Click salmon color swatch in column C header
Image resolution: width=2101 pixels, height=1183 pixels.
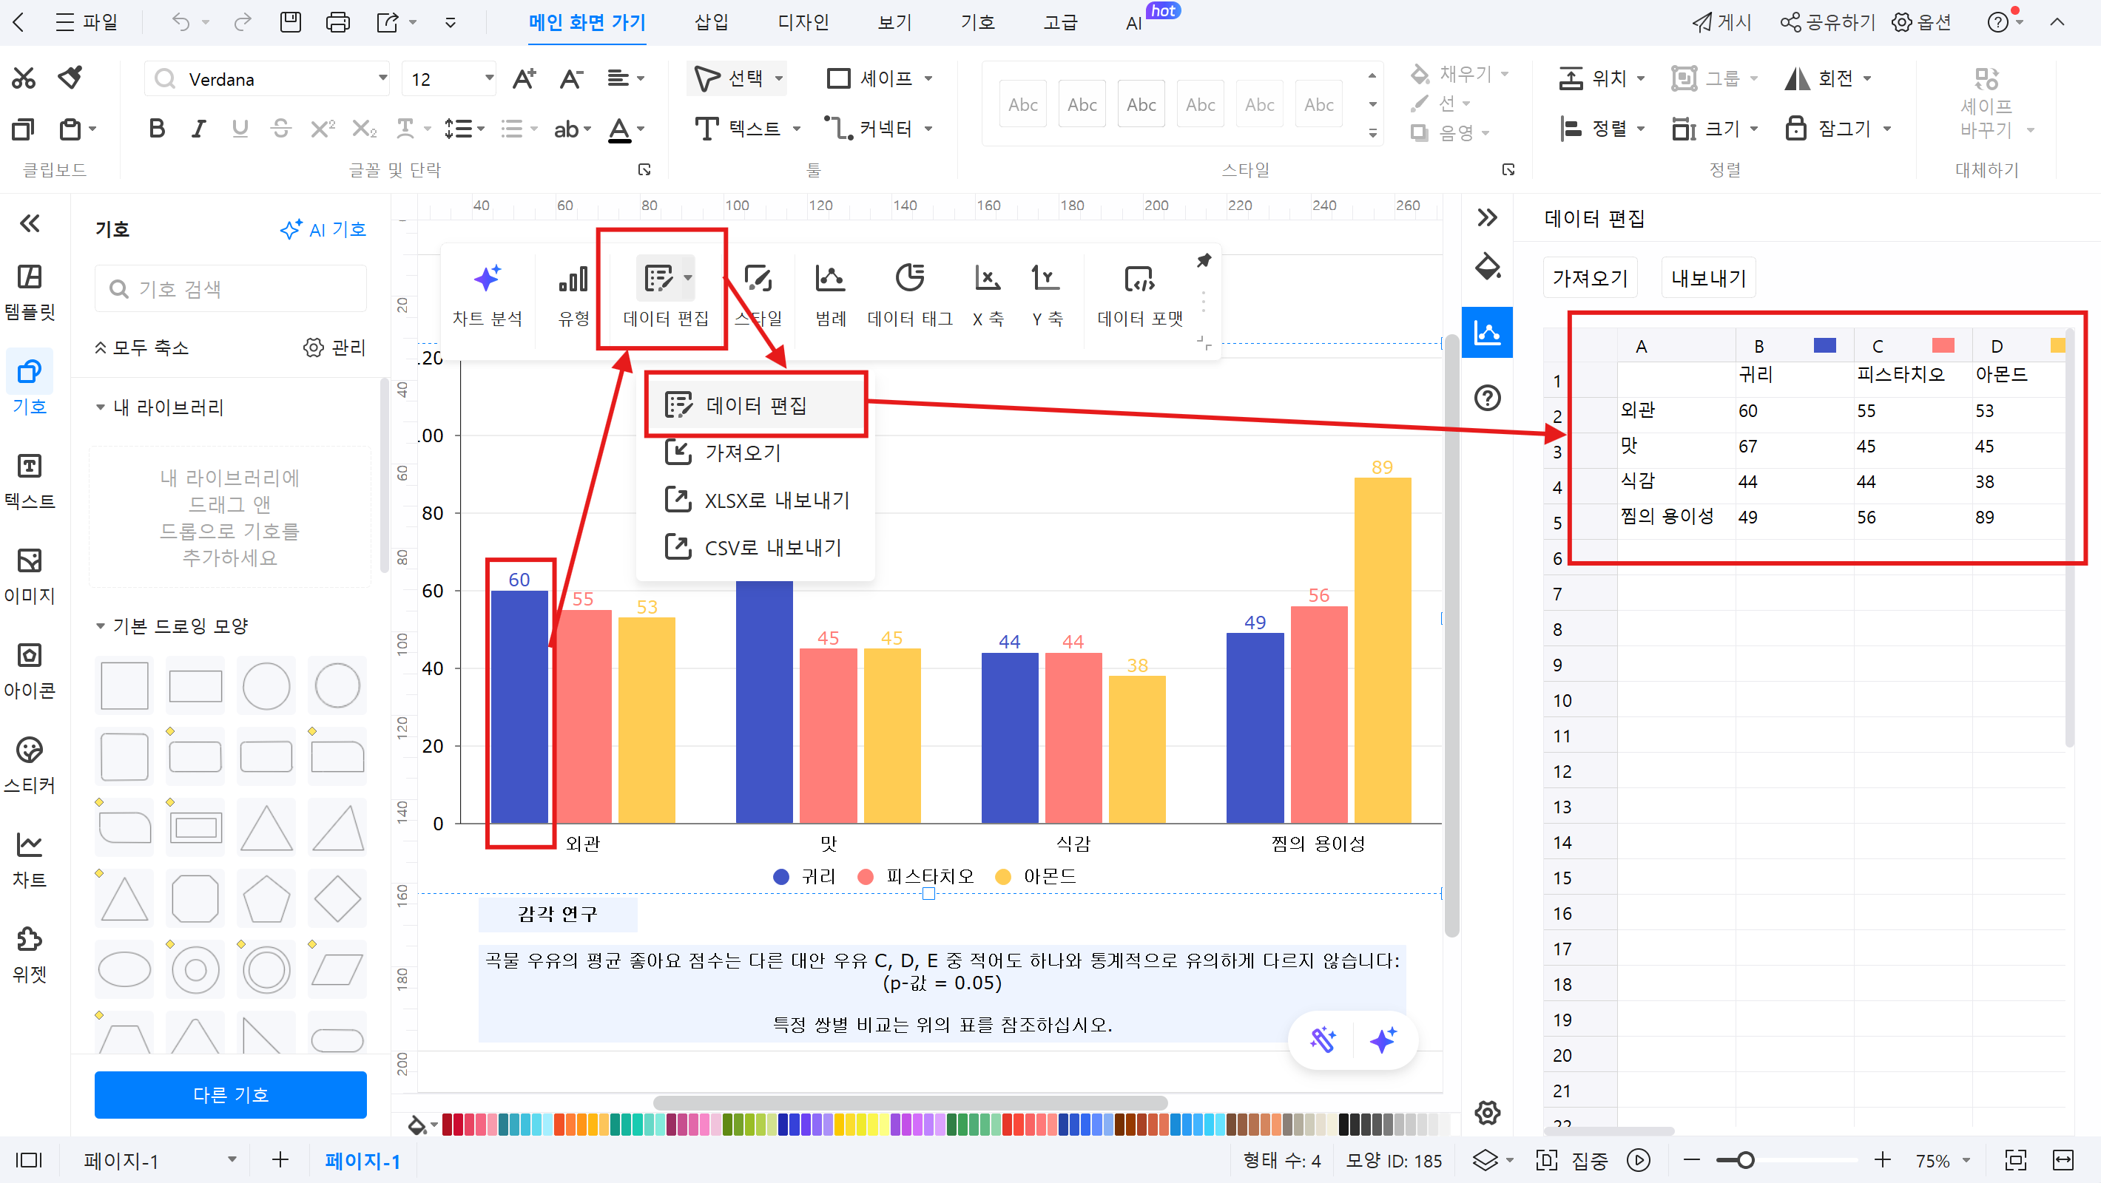point(1943,346)
